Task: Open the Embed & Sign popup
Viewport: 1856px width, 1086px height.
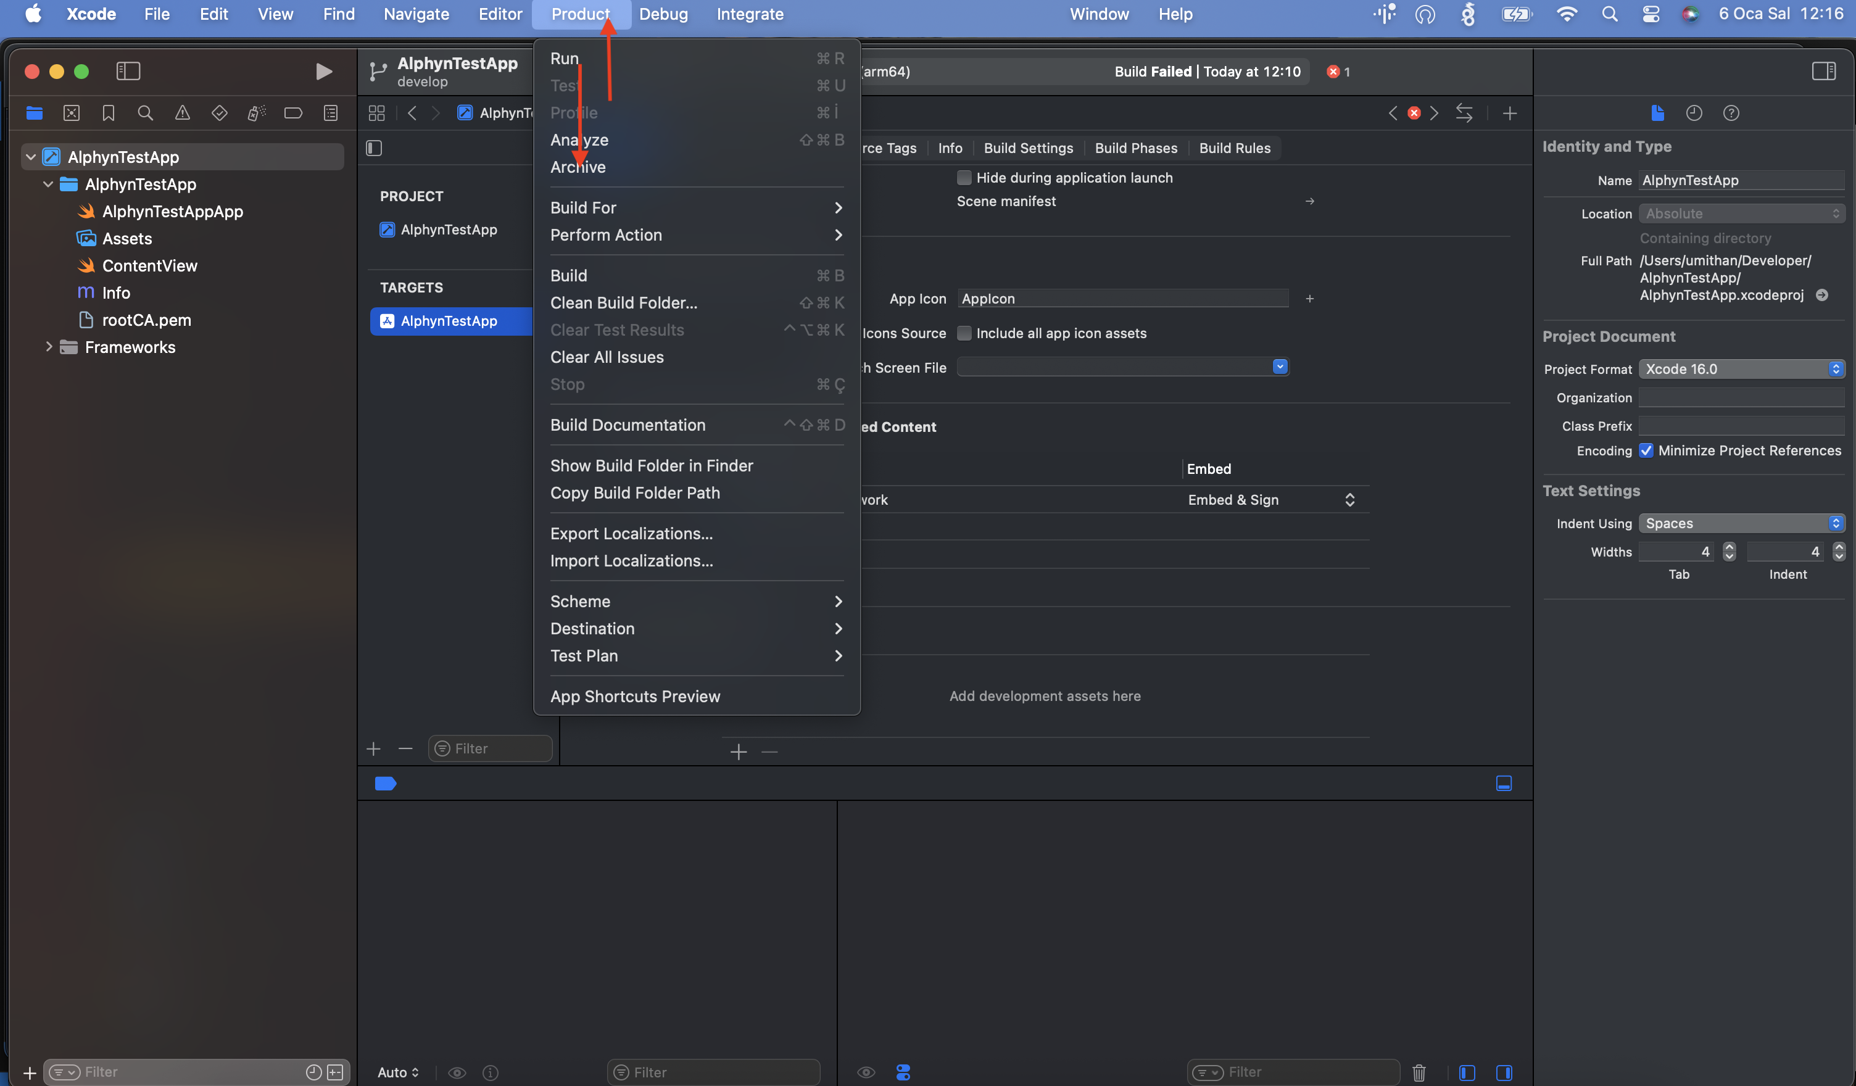Action: pos(1271,500)
